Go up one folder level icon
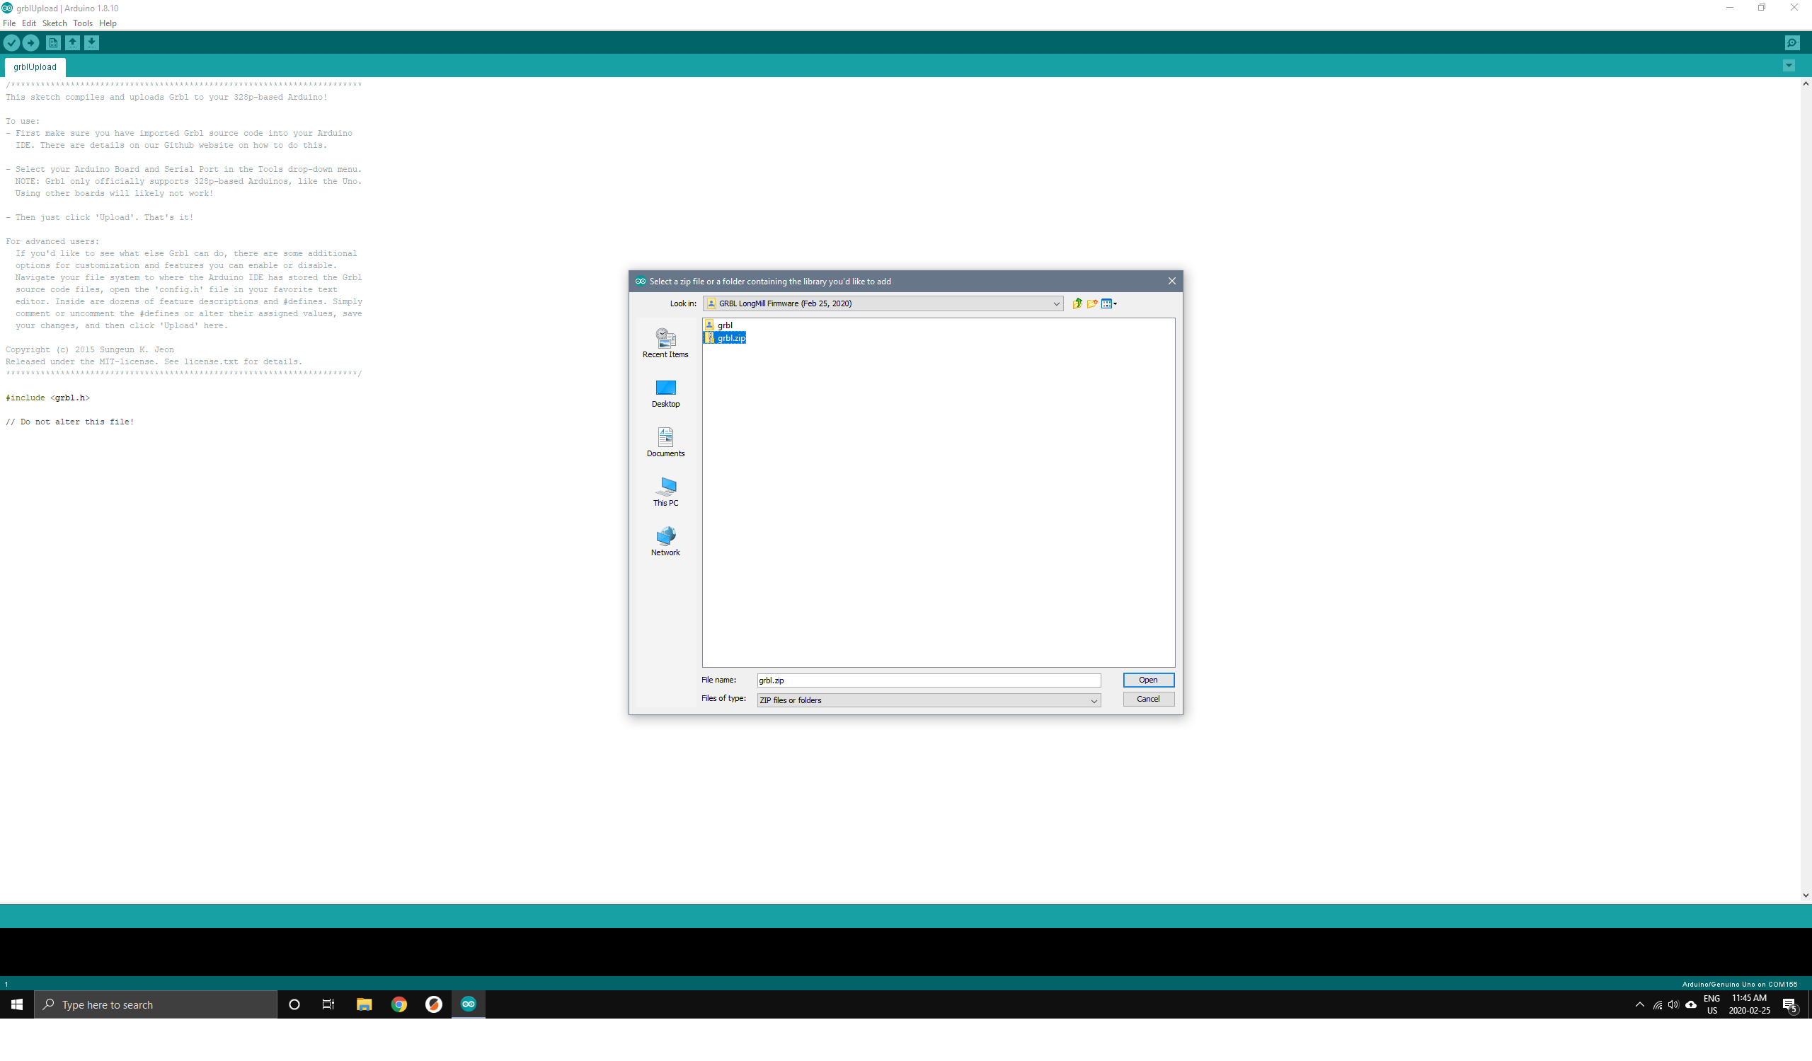Viewport: 1812px width, 1061px height. tap(1077, 304)
